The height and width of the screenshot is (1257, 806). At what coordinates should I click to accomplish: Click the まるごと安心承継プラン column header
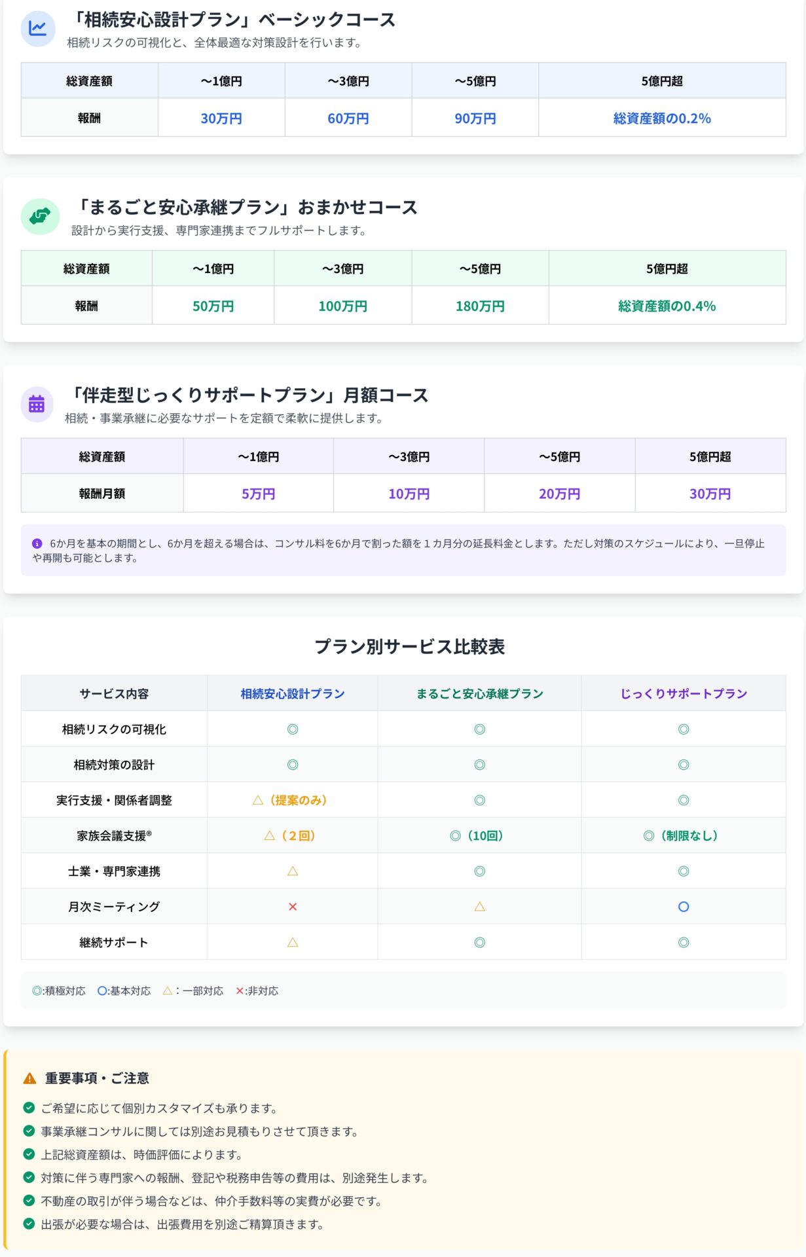click(x=479, y=693)
